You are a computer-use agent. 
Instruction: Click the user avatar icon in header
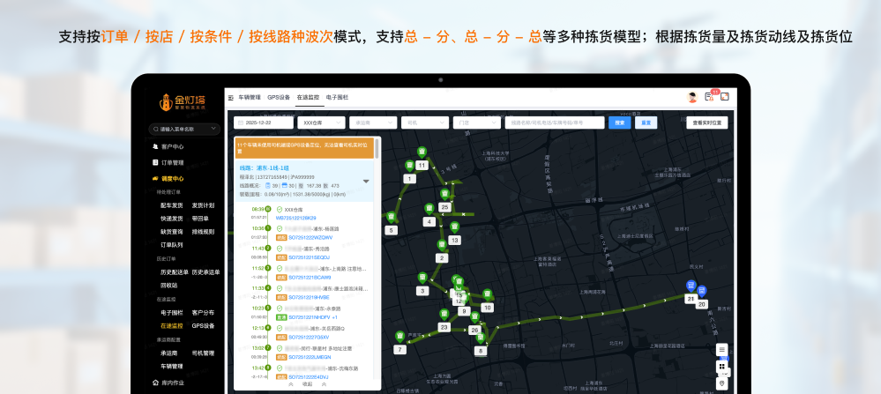click(693, 97)
